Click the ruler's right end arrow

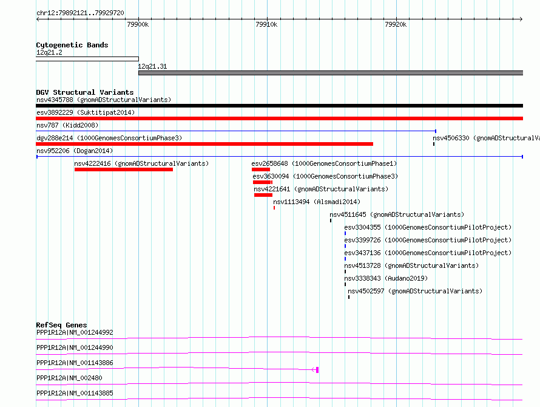[521, 19]
